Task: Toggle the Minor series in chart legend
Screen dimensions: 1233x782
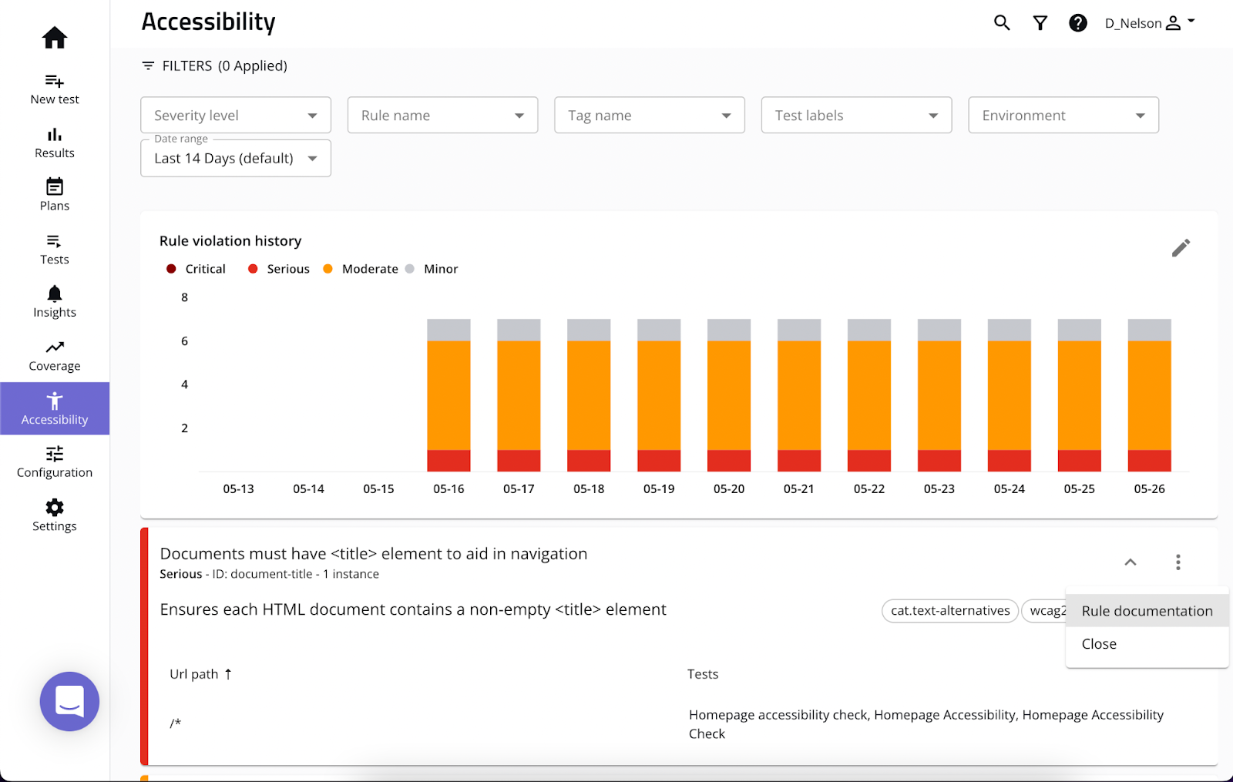Action: click(432, 269)
